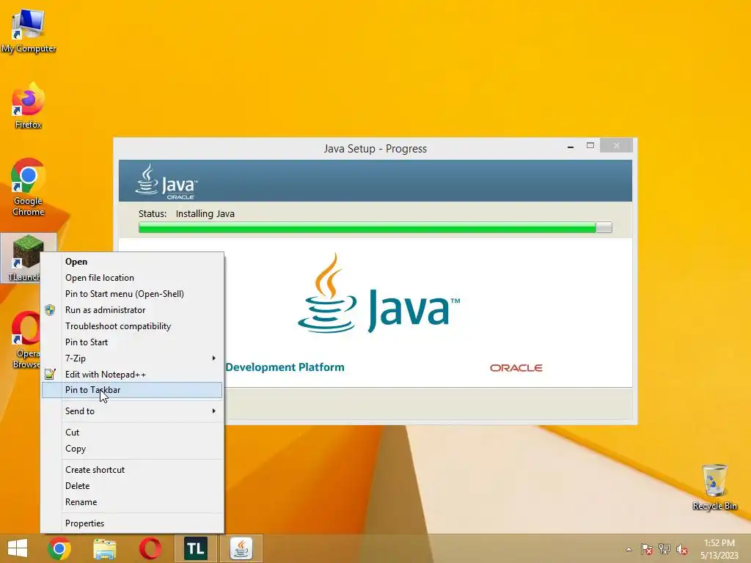This screenshot has height=563, width=751.
Task: Select Copy in the context menu
Action: [x=132, y=449]
